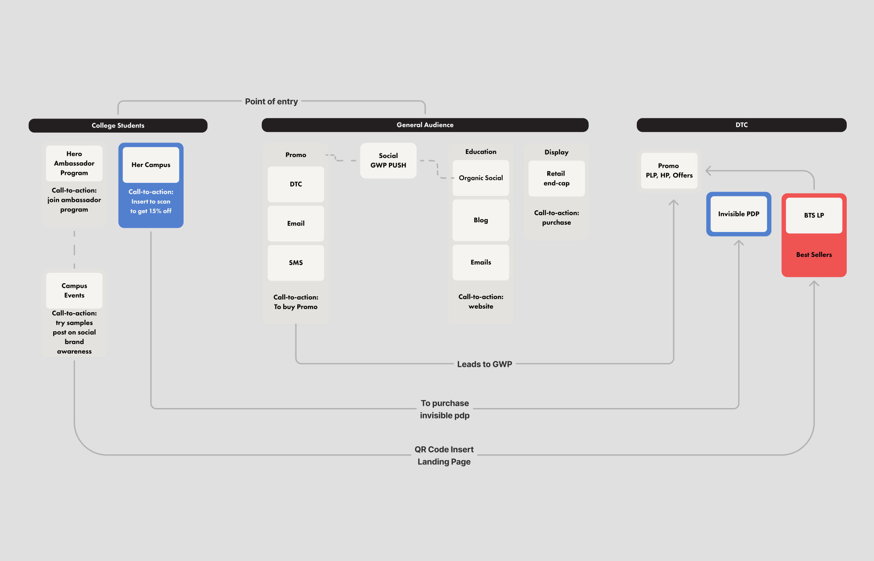This screenshot has width=874, height=561.
Task: Click the Leads to GWP connector label
Action: (x=484, y=364)
